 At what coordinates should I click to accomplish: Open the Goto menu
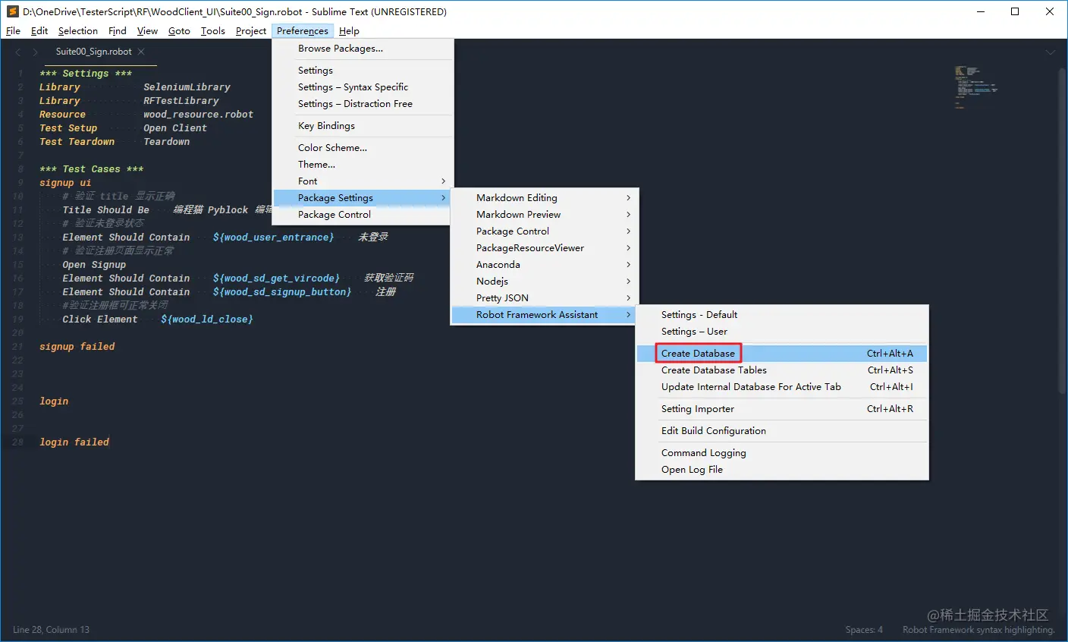179,31
